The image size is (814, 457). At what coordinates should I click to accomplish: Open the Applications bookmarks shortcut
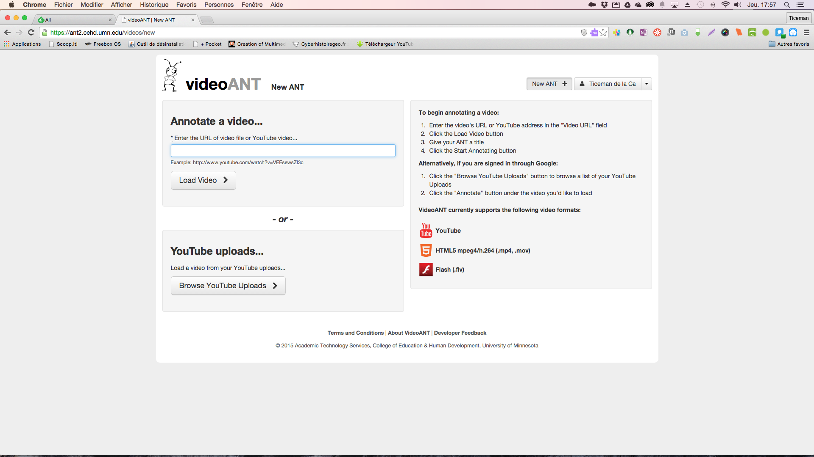click(x=22, y=44)
